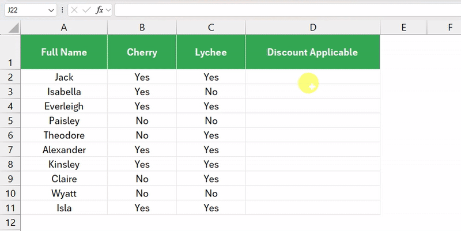Click inside the formula bar input
Viewport: 461px width, 231px height.
[x=288, y=10]
